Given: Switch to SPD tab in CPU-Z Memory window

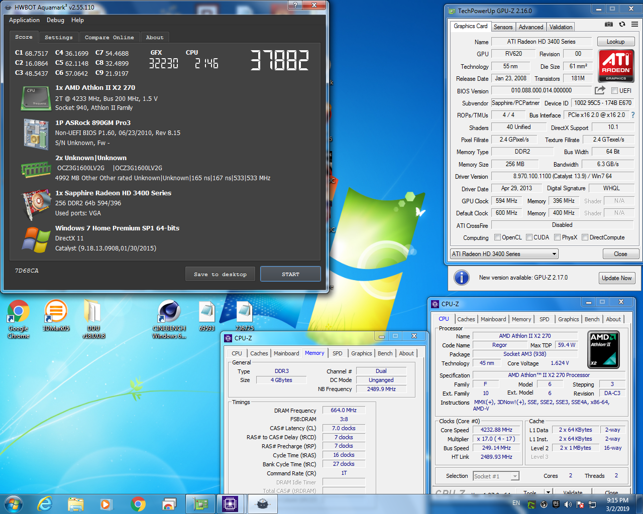Looking at the screenshot, I should pyautogui.click(x=338, y=353).
